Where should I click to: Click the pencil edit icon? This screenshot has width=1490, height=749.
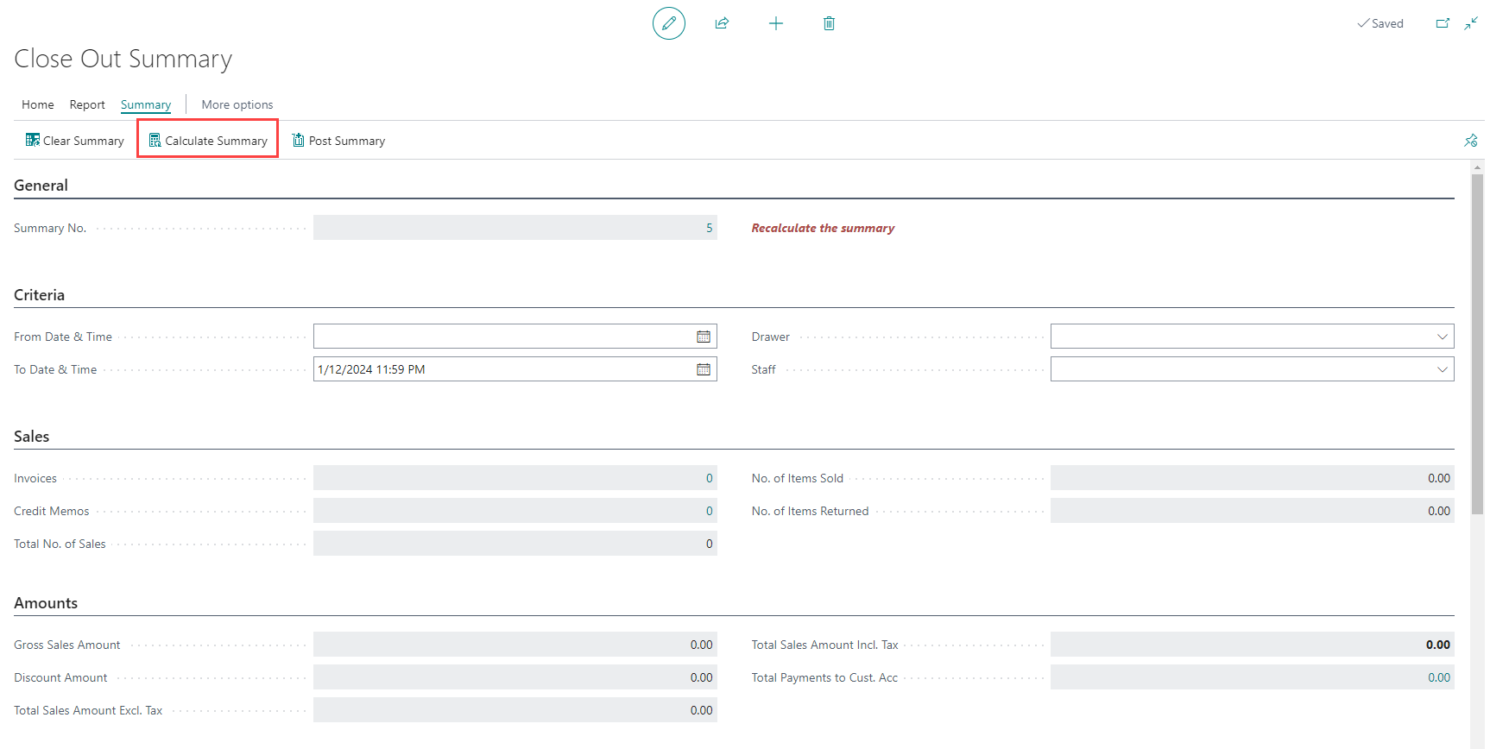tap(668, 23)
